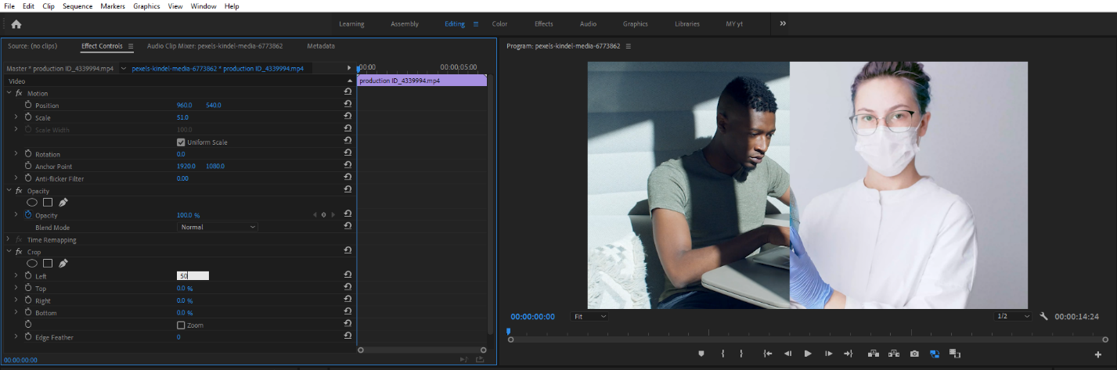This screenshot has height=370, width=1117.
Task: Create ellipse mask under Opacity
Action: click(32, 203)
